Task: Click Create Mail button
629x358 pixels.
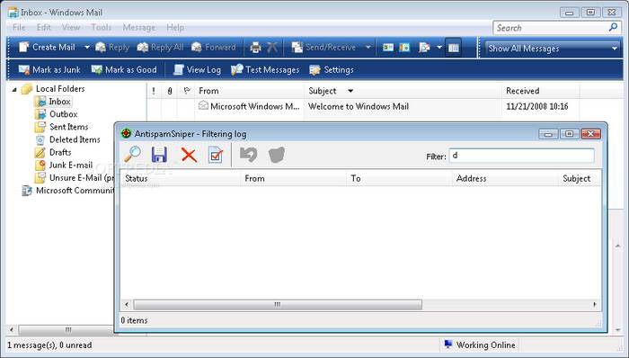Action: pyautogui.click(x=47, y=48)
